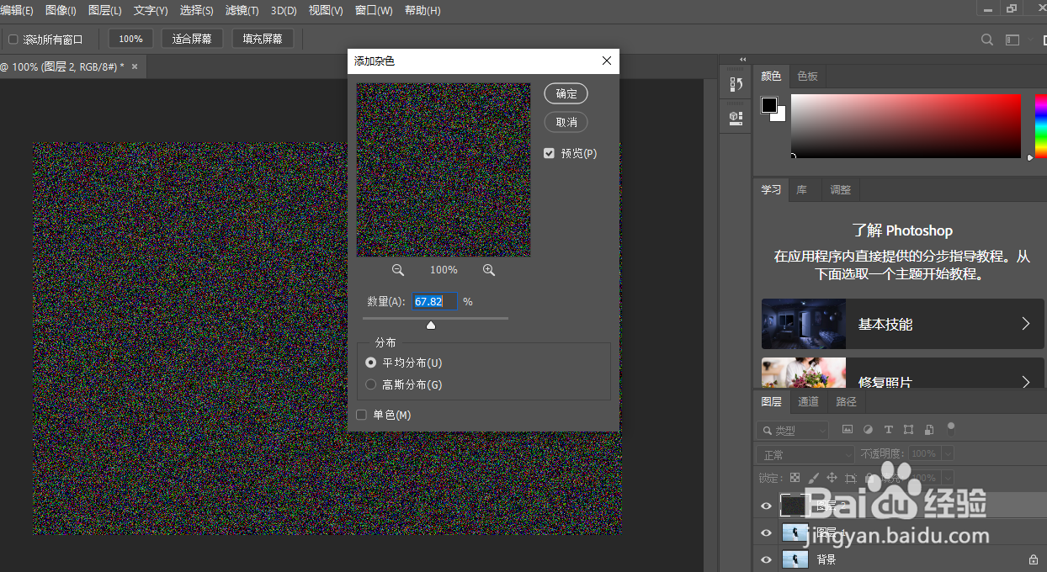Click the 数量(A) input field 67.82
The width and height of the screenshot is (1047, 572).
point(434,301)
